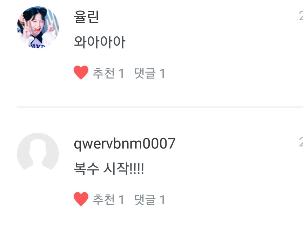The width and height of the screenshot is (303, 227).
Task: Open 율린's profile picture
Action: pyautogui.click(x=38, y=27)
